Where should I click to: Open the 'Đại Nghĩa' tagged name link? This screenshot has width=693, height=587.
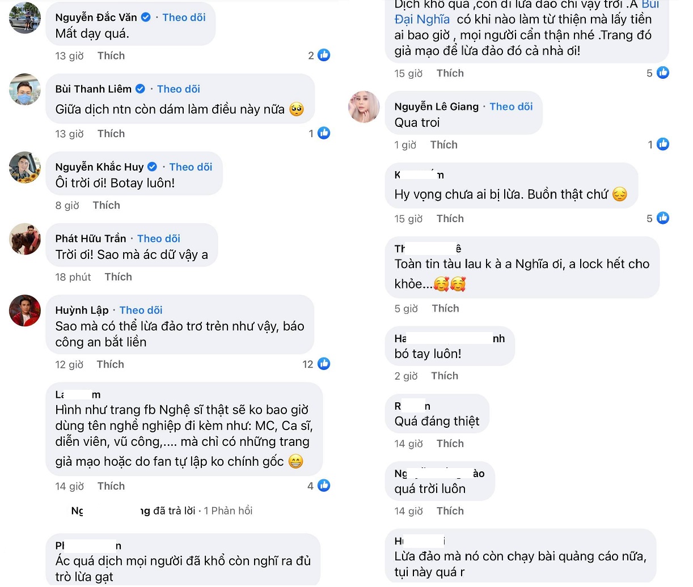422,19
